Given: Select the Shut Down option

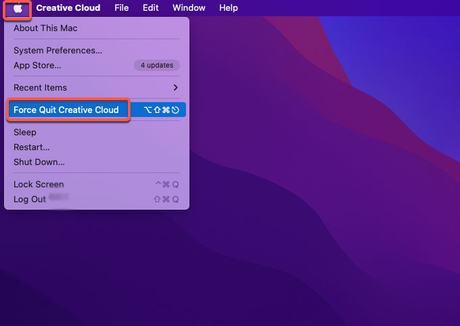Looking at the screenshot, I should pos(39,162).
